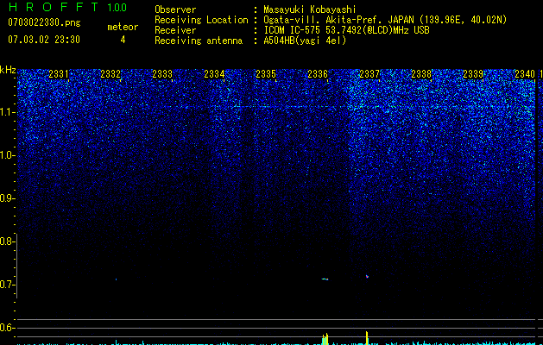Screen dimensions: 543x345
Task: Click the Receiving antenna label
Action: (199, 41)
